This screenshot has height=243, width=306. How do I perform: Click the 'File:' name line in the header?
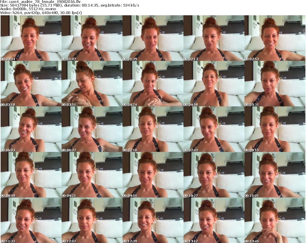[x=40, y=2]
